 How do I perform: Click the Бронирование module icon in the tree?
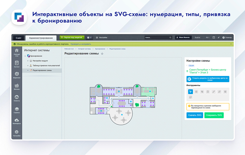tap(29, 56)
